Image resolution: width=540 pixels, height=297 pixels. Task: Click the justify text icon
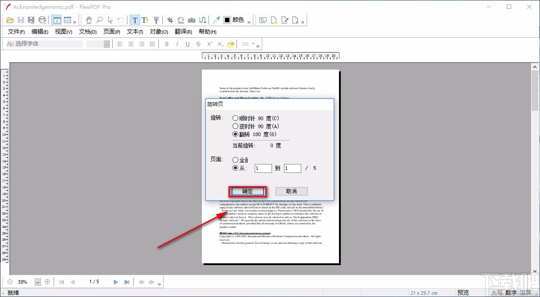(x=152, y=44)
